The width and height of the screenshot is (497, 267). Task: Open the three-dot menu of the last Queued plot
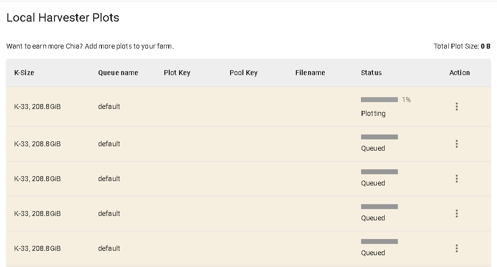[x=456, y=248]
